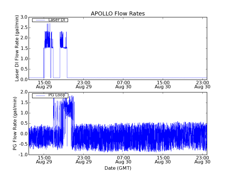Click the 0.0 tick on the PG Flow axis
Screen dimensions: 230x172
(24, 134)
